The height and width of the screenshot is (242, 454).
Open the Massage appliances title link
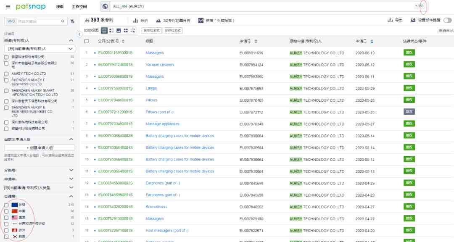(x=162, y=124)
